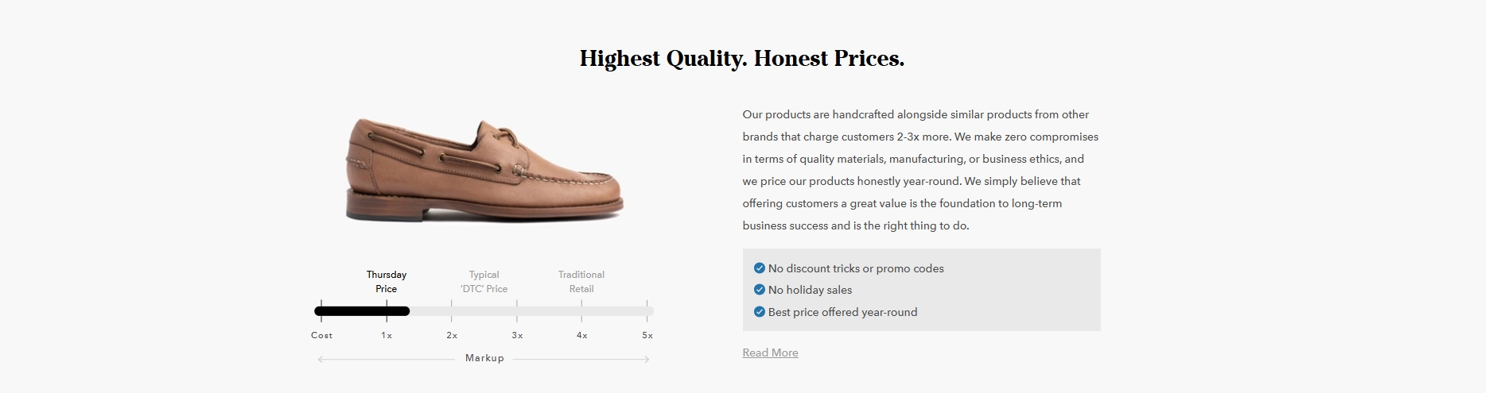Click the black filled portion of markup bar
This screenshot has height=393, width=1489.
pyautogui.click(x=362, y=311)
